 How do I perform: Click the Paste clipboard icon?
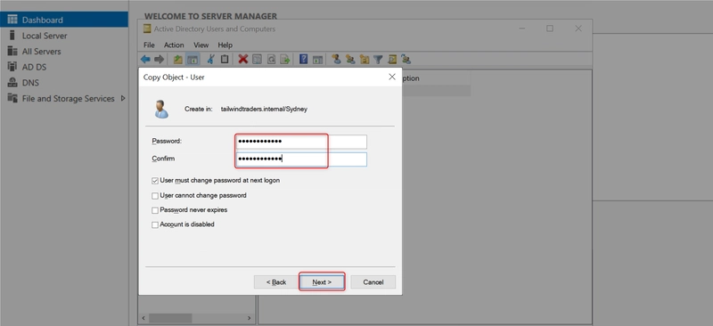(225, 59)
